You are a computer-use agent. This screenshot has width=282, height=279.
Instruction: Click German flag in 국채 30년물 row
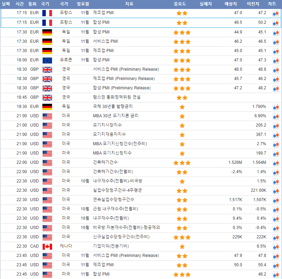47,107
